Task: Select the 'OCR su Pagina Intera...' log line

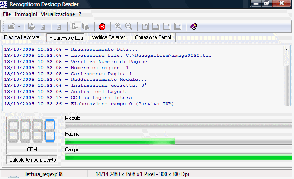Action: point(72,98)
